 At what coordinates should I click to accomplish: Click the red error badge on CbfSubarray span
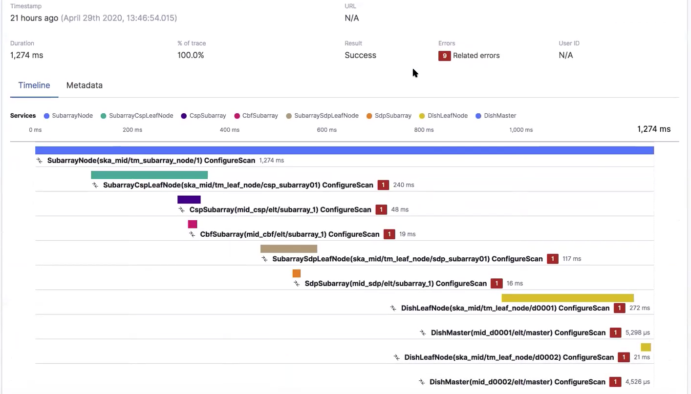coord(389,234)
